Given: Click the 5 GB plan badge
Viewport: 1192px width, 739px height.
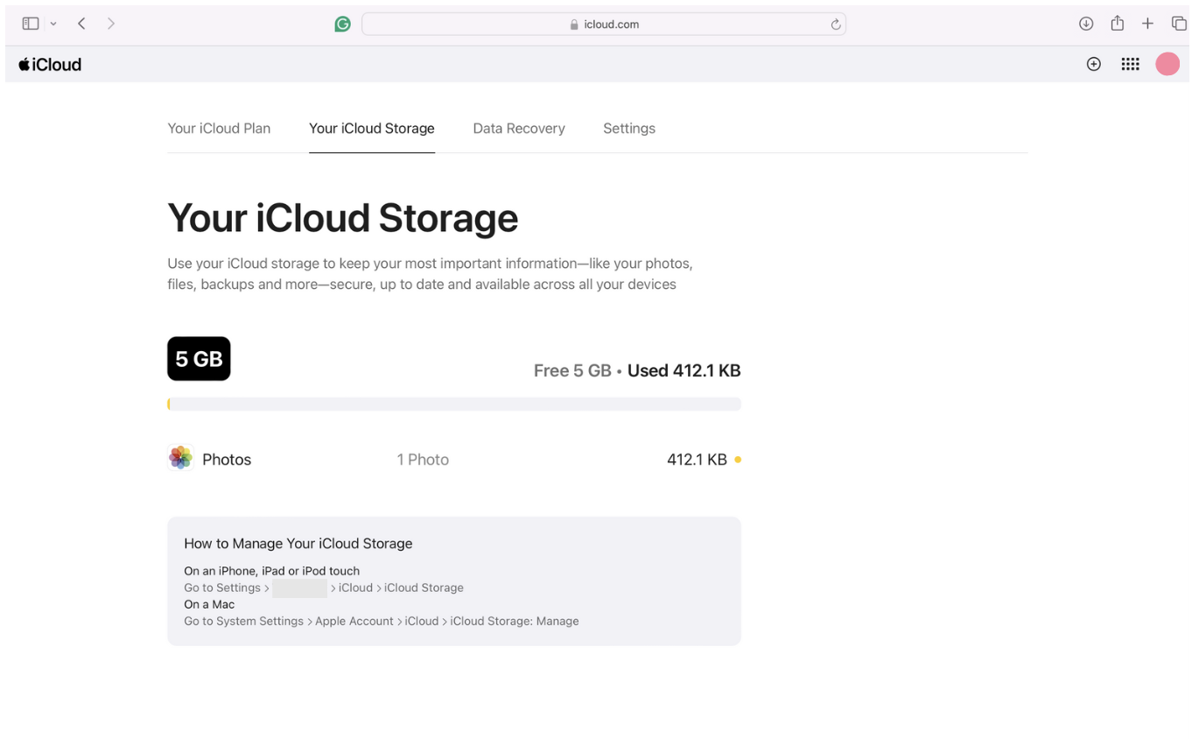Looking at the screenshot, I should 199,359.
